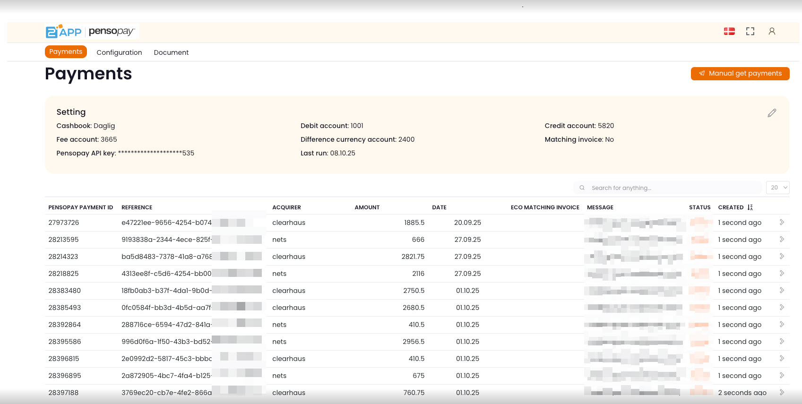The width and height of the screenshot is (802, 404).
Task: Click the pensopay logo
Action: click(x=112, y=32)
